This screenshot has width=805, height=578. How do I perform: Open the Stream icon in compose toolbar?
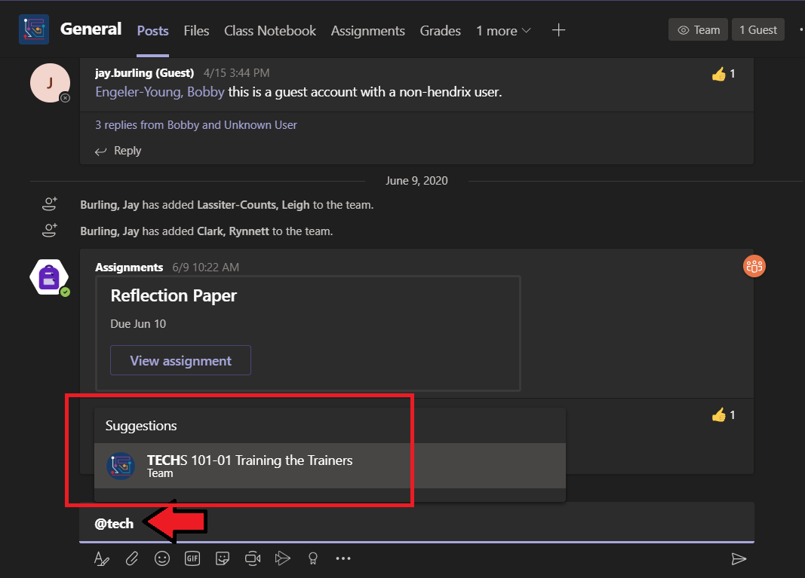point(282,558)
